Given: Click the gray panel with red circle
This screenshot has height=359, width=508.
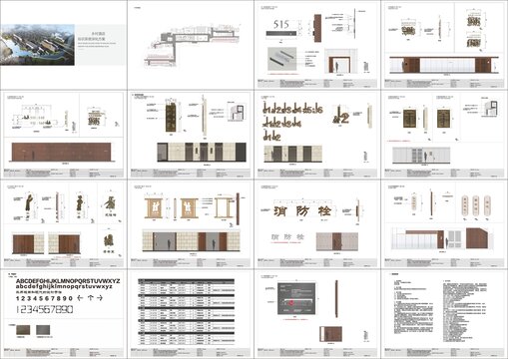Looking at the screenshot, I should pyautogui.click(x=296, y=298).
